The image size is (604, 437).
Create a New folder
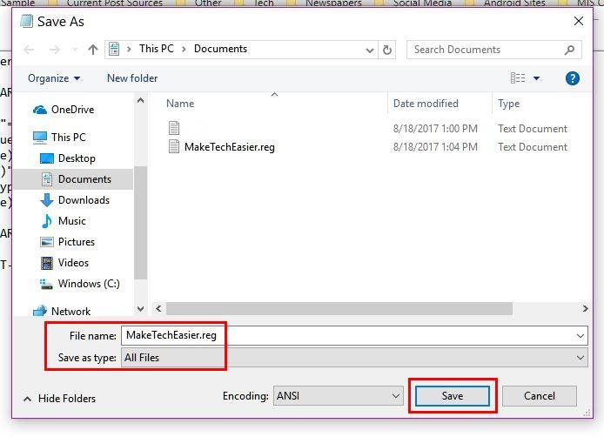click(x=132, y=78)
